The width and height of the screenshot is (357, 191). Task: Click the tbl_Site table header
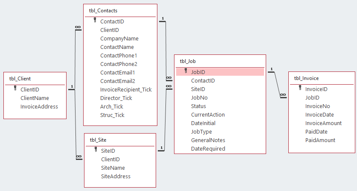tap(99, 140)
